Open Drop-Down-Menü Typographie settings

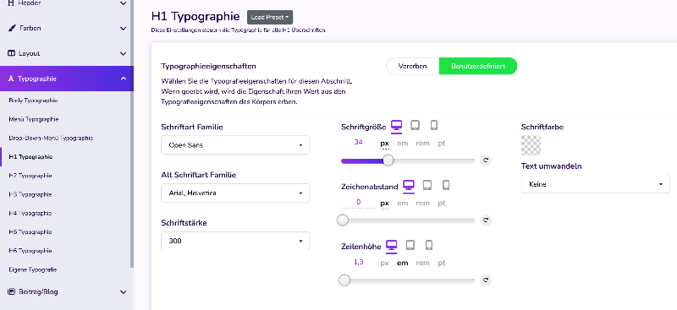point(51,139)
